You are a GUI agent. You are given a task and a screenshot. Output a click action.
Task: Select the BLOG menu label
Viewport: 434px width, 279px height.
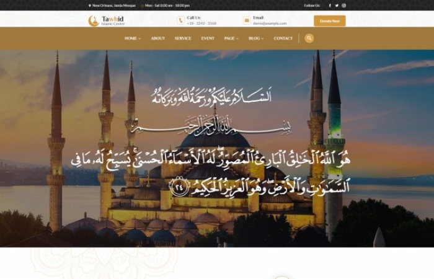254,38
